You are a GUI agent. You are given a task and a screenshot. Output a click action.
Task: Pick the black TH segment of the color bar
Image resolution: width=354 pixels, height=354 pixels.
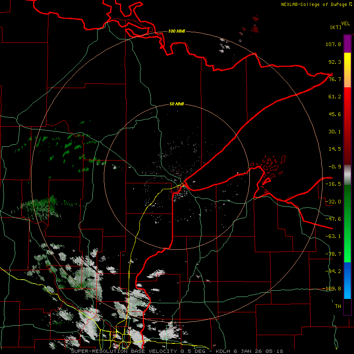(347, 307)
